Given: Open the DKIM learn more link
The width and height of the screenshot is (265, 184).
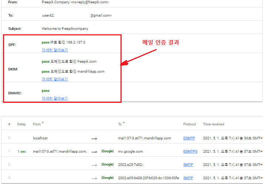Looking at the screenshot, I should click(x=55, y=79).
